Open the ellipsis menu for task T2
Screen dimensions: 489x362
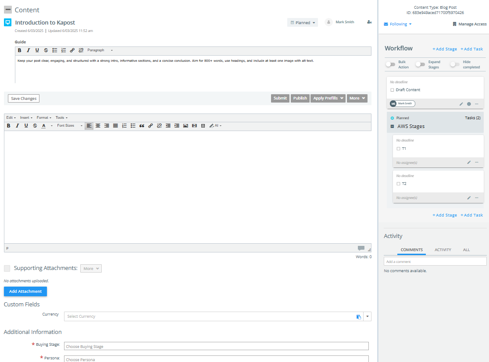[x=477, y=198]
